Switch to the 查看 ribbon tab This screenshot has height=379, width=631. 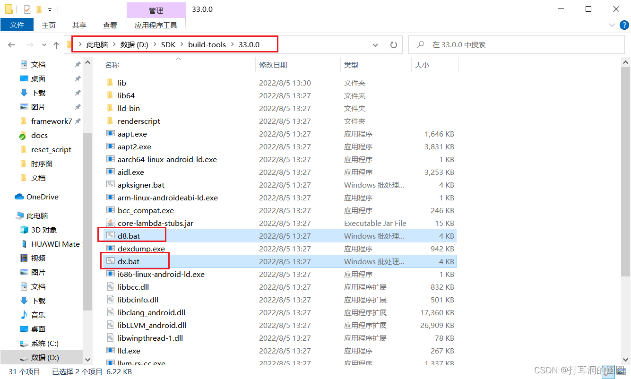pos(110,25)
